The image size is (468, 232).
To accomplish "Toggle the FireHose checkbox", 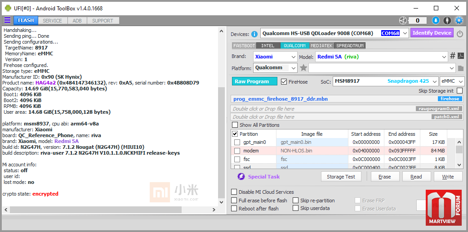I will click(284, 81).
